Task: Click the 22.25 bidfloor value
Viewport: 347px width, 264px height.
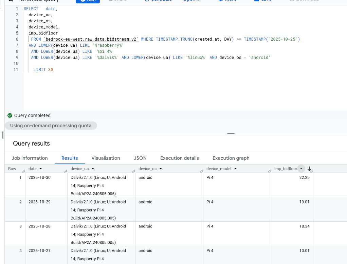Action: [305, 178]
